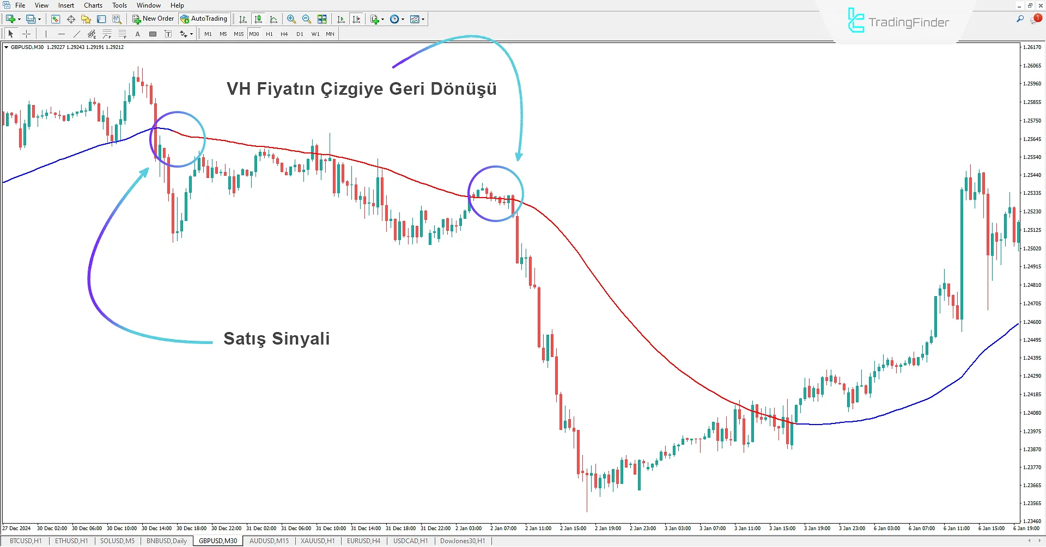Select the horizontal line tool

pos(61,34)
